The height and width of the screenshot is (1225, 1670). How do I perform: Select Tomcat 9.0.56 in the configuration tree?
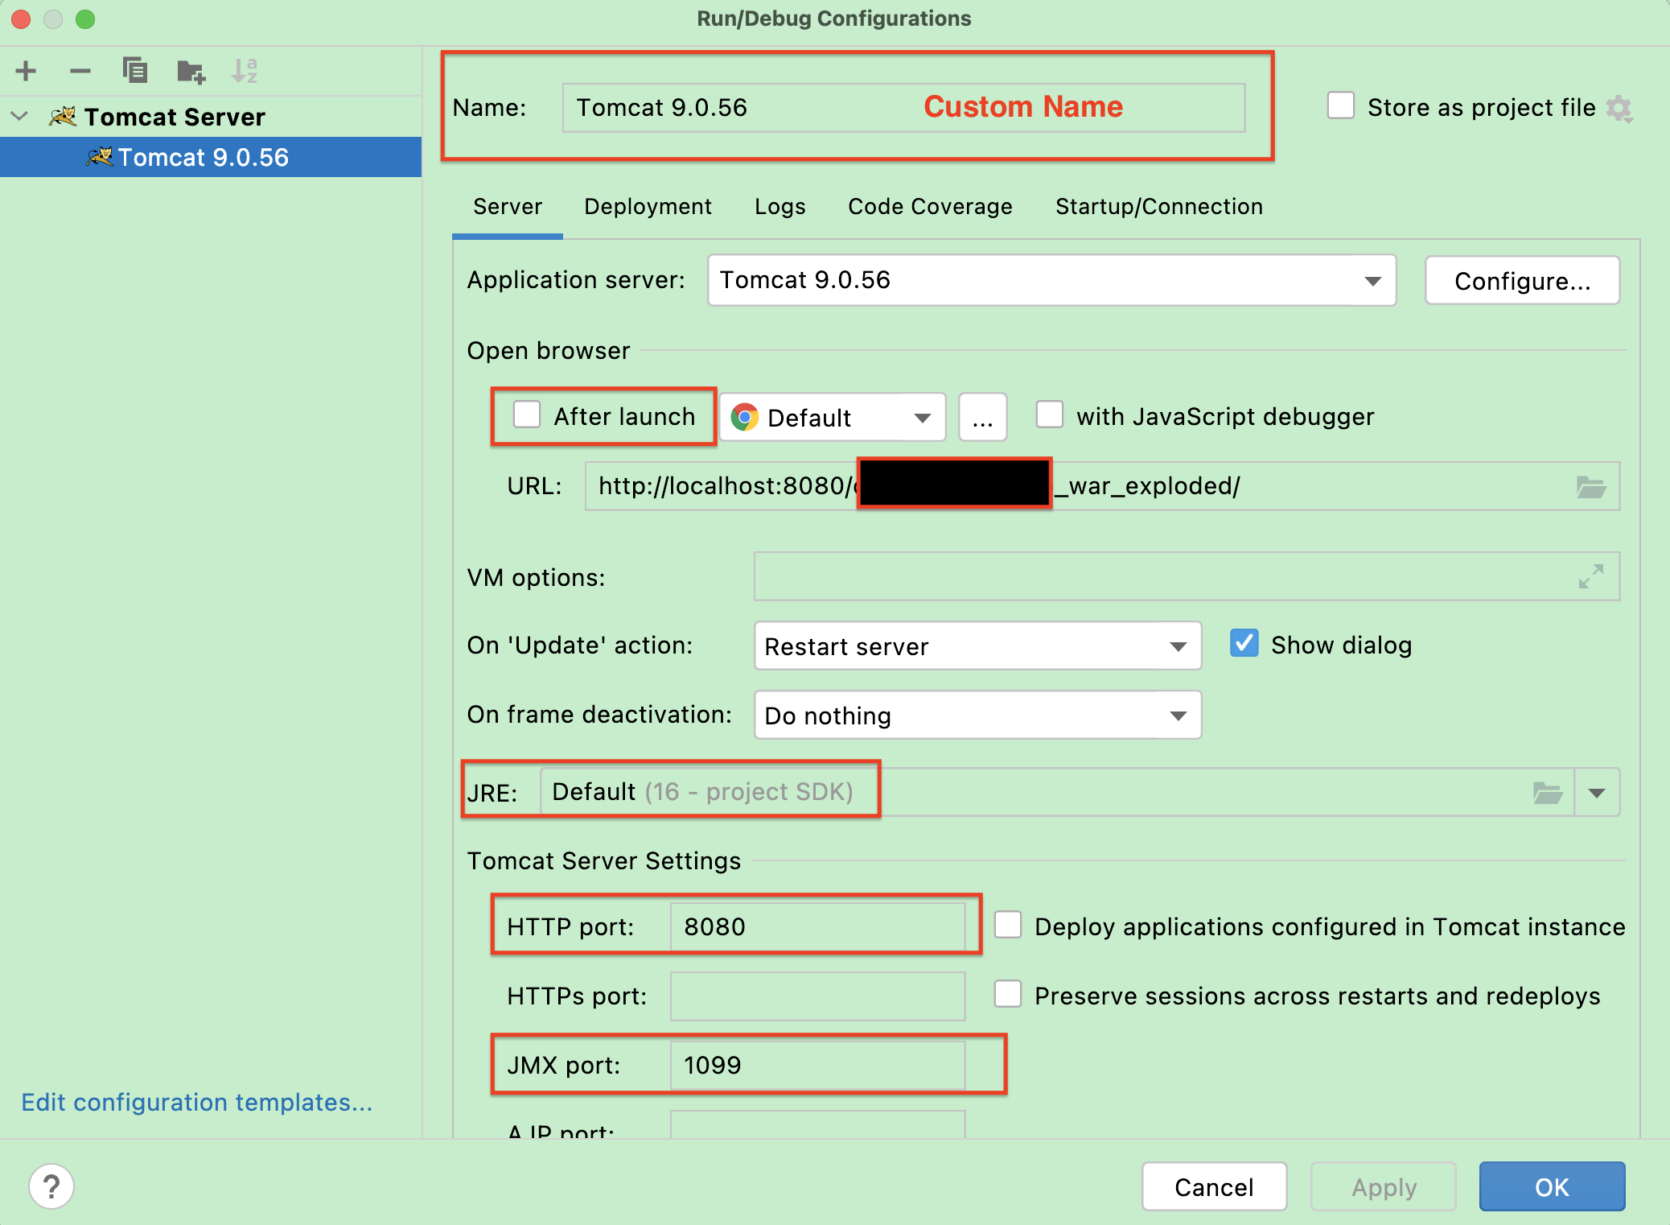(x=211, y=157)
